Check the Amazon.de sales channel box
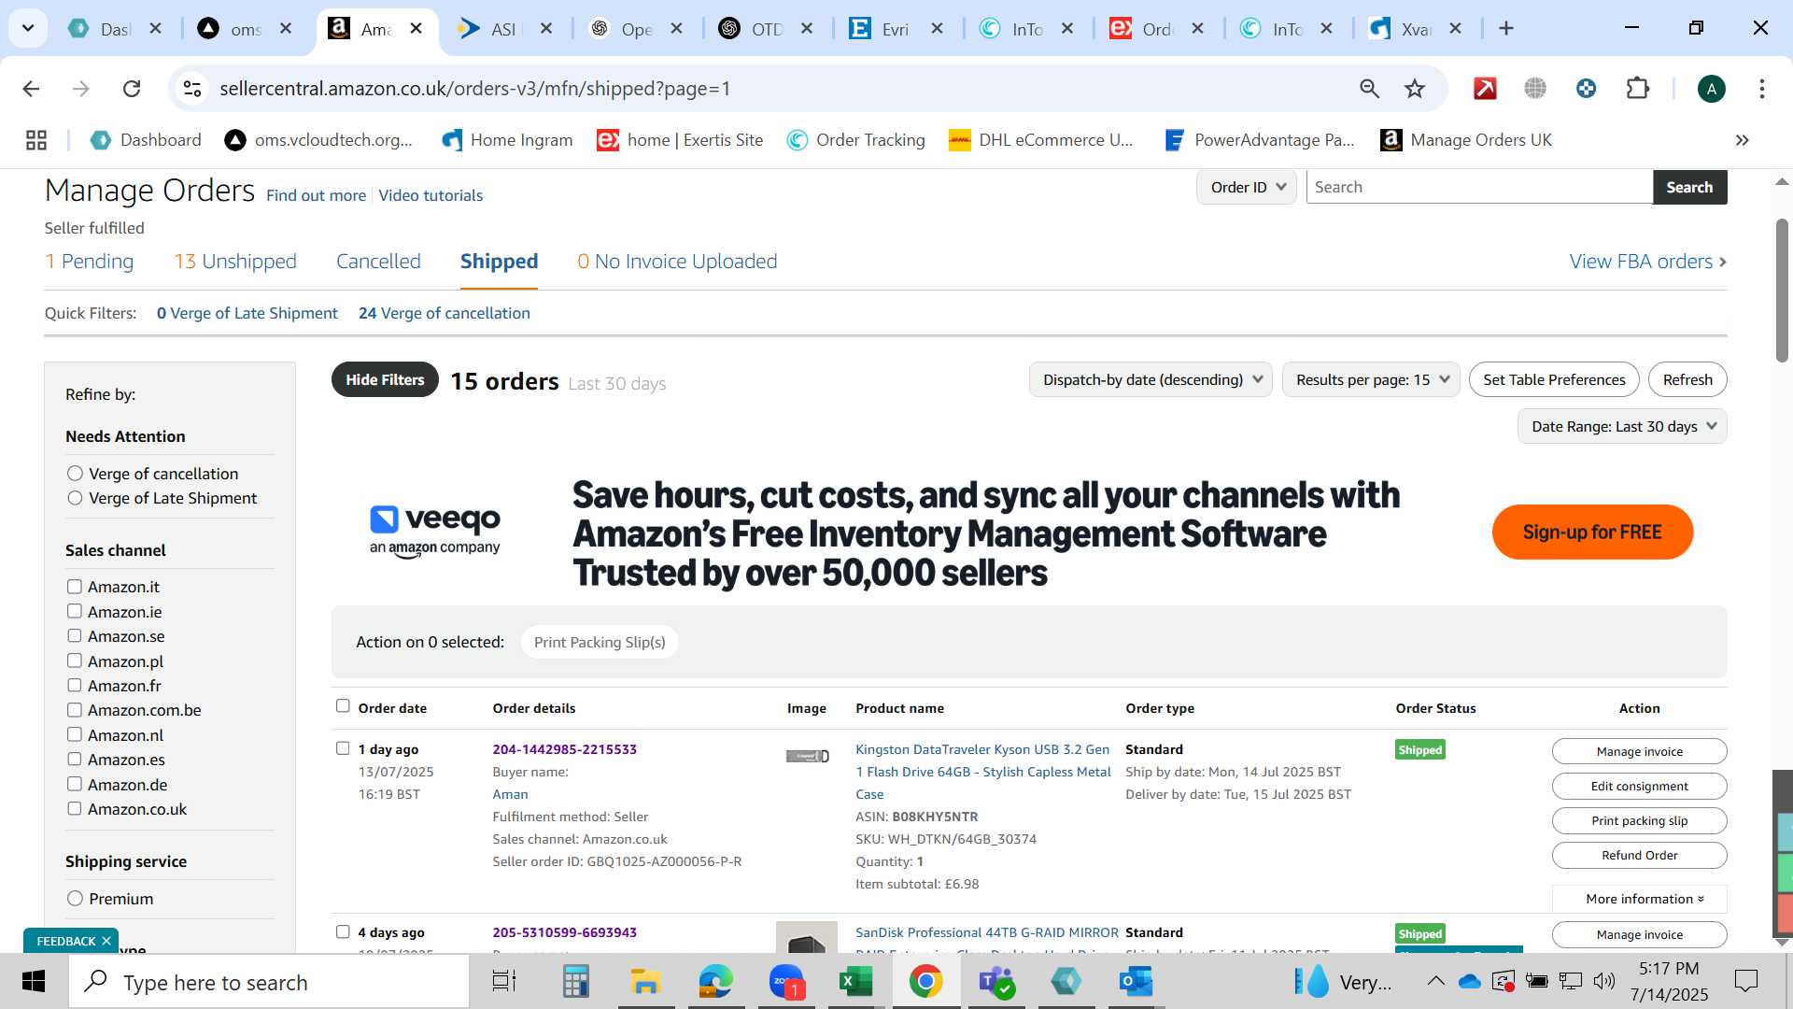 tap(75, 784)
